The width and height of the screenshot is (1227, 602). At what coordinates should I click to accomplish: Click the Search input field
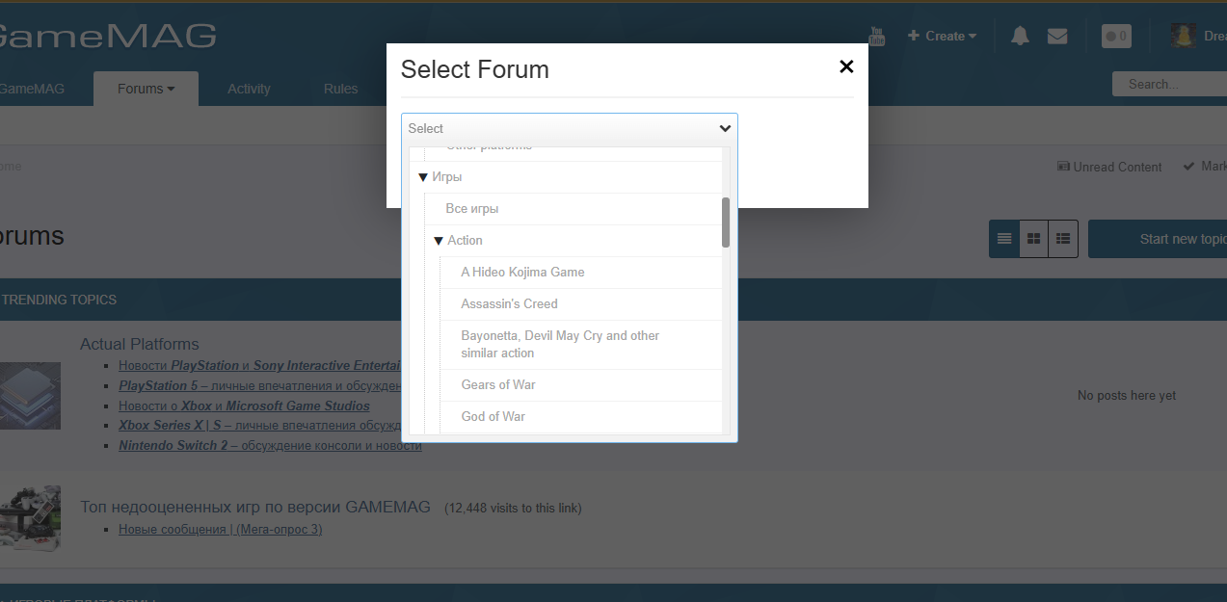click(1169, 84)
